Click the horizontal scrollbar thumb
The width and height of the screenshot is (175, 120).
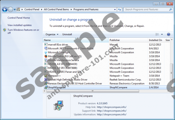point(93,91)
